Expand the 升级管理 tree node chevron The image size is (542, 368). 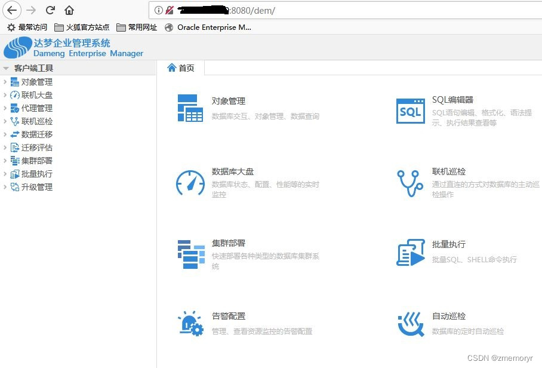[x=5, y=187]
